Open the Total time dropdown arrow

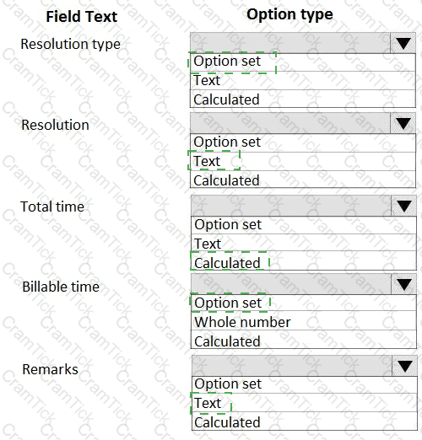(x=403, y=206)
